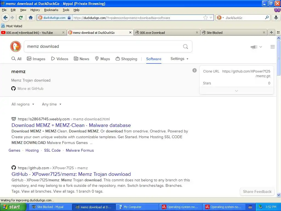Open Download MEMZ + MEMZ-Clean result
The width and height of the screenshot is (281, 211).
[x=71, y=125]
